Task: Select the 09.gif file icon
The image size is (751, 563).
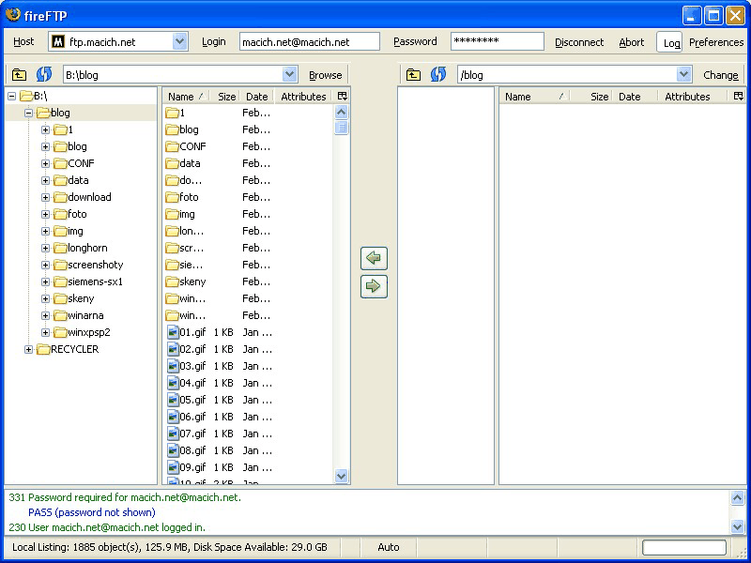Action: tap(173, 467)
